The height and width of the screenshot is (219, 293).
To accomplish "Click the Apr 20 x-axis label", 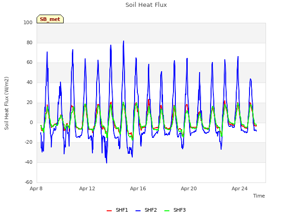I will point(189,188).
